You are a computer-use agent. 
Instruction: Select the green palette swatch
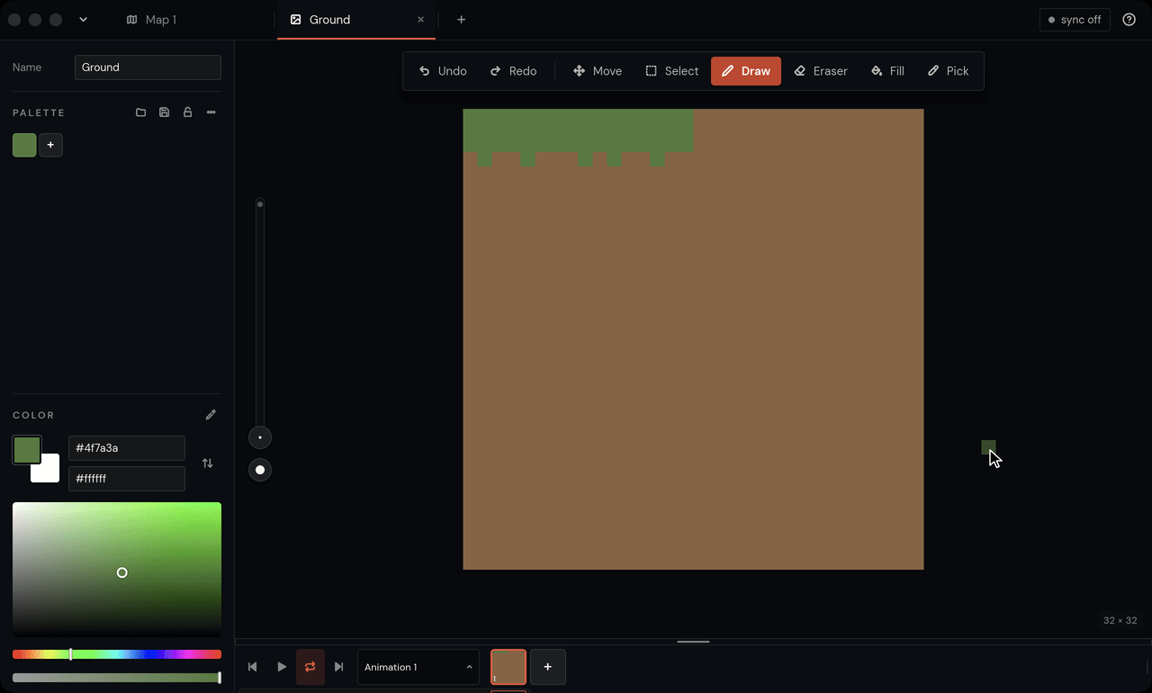click(x=24, y=145)
